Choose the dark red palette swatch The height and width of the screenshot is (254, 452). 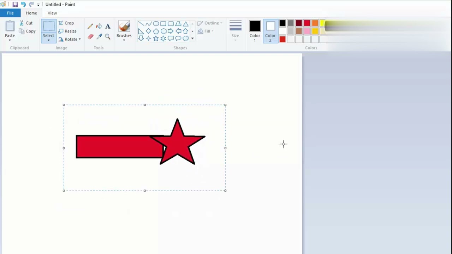(x=299, y=23)
